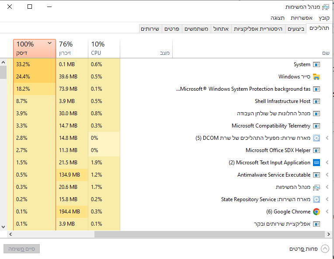
Task: Select the Microsoft Office SDX Helper name
Action: [x=278, y=150]
